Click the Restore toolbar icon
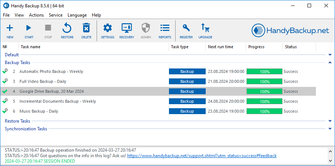This screenshot has height=166, width=335. [x=67, y=28]
